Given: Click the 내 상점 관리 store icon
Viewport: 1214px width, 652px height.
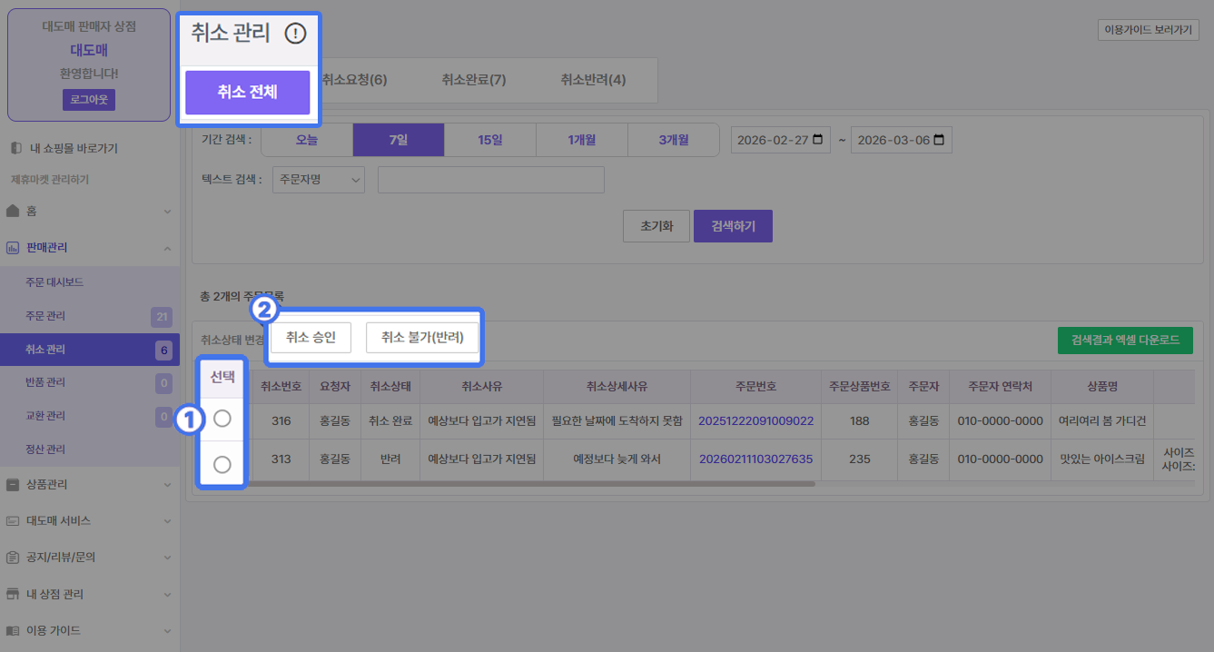Looking at the screenshot, I should pos(13,594).
